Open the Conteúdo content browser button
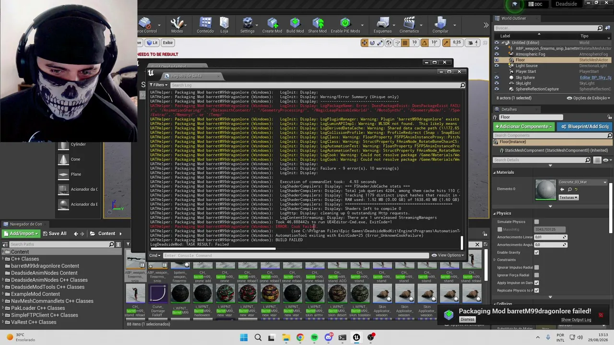 point(205,25)
